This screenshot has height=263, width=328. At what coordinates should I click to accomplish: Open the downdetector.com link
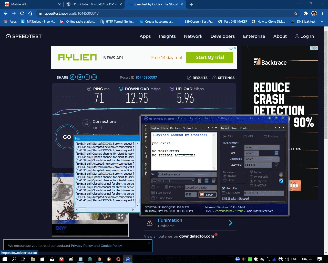197,236
